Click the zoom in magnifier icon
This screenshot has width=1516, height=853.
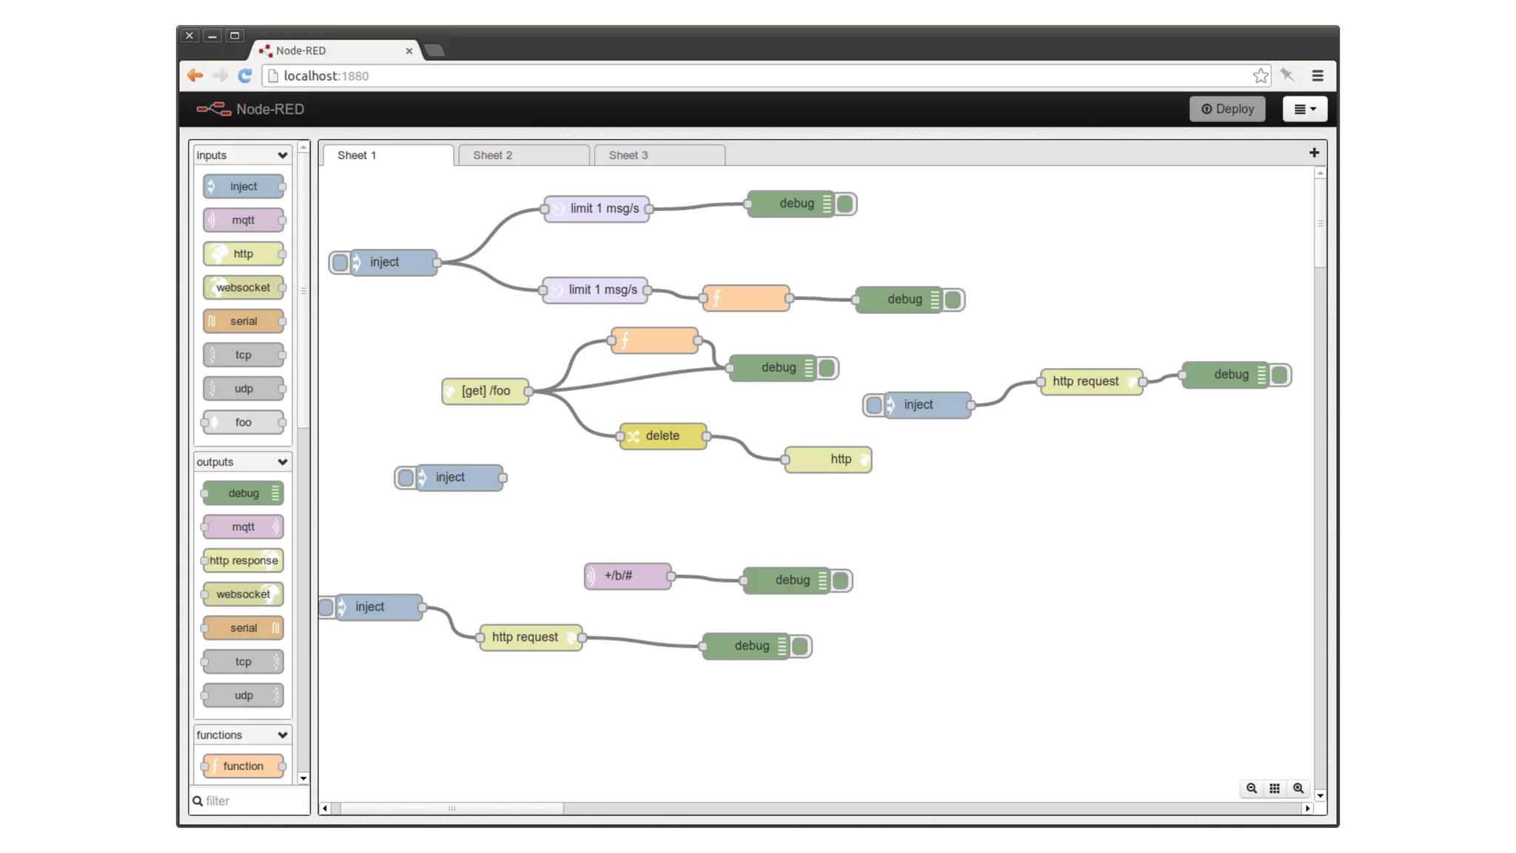point(1298,788)
